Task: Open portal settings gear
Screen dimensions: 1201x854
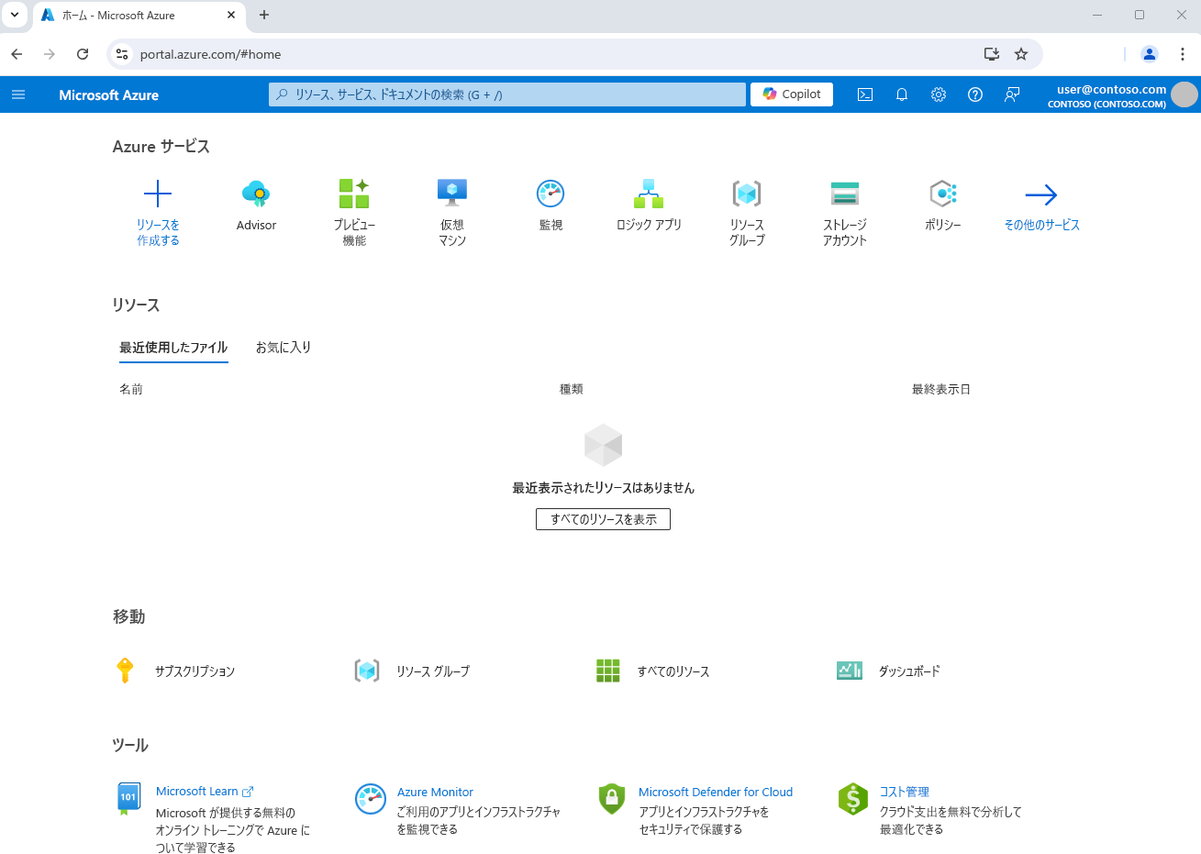Action: click(x=939, y=94)
